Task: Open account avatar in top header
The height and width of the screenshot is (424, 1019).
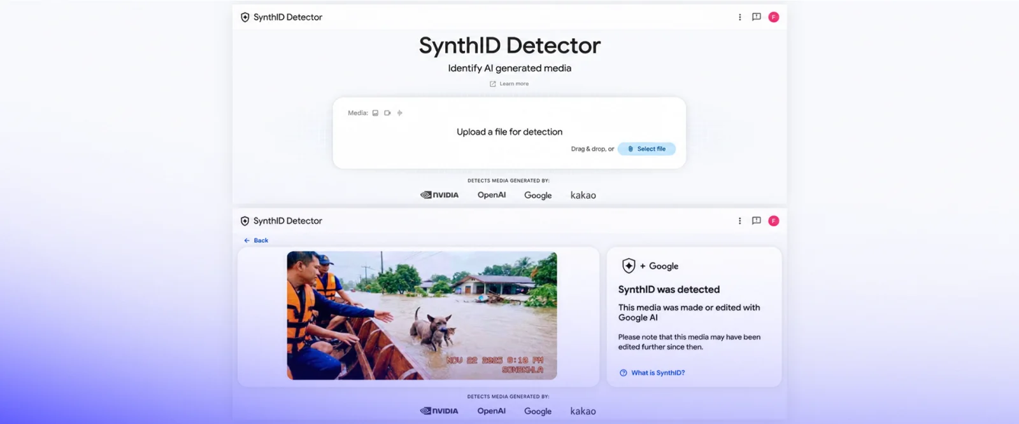Action: (x=774, y=17)
